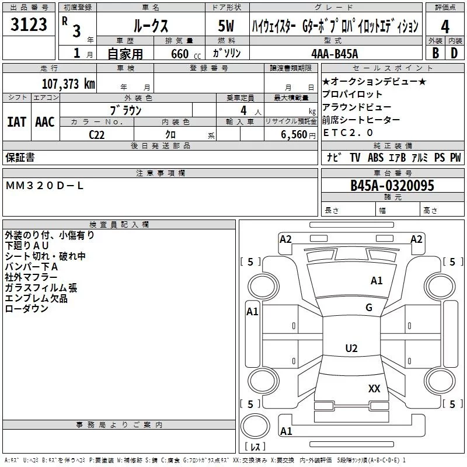Screen dimensions: 467x467
Task: Click the U2 dent mark on the roof
Action: point(351,348)
